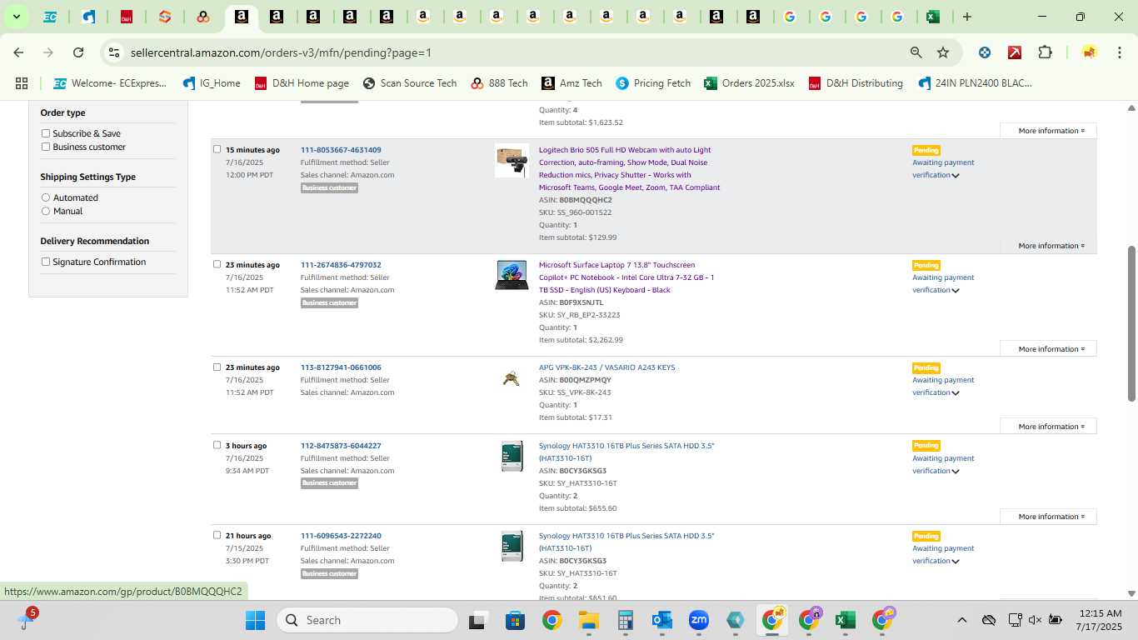Open site information icon in address bar

coord(114,52)
